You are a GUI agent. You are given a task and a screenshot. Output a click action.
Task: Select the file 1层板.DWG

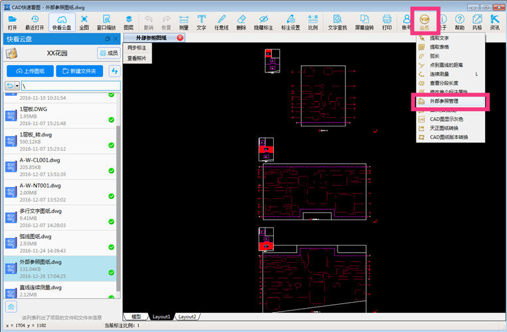point(60,116)
